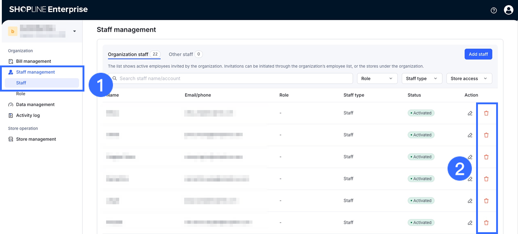Click the trash icon in last visible row

pos(486,222)
